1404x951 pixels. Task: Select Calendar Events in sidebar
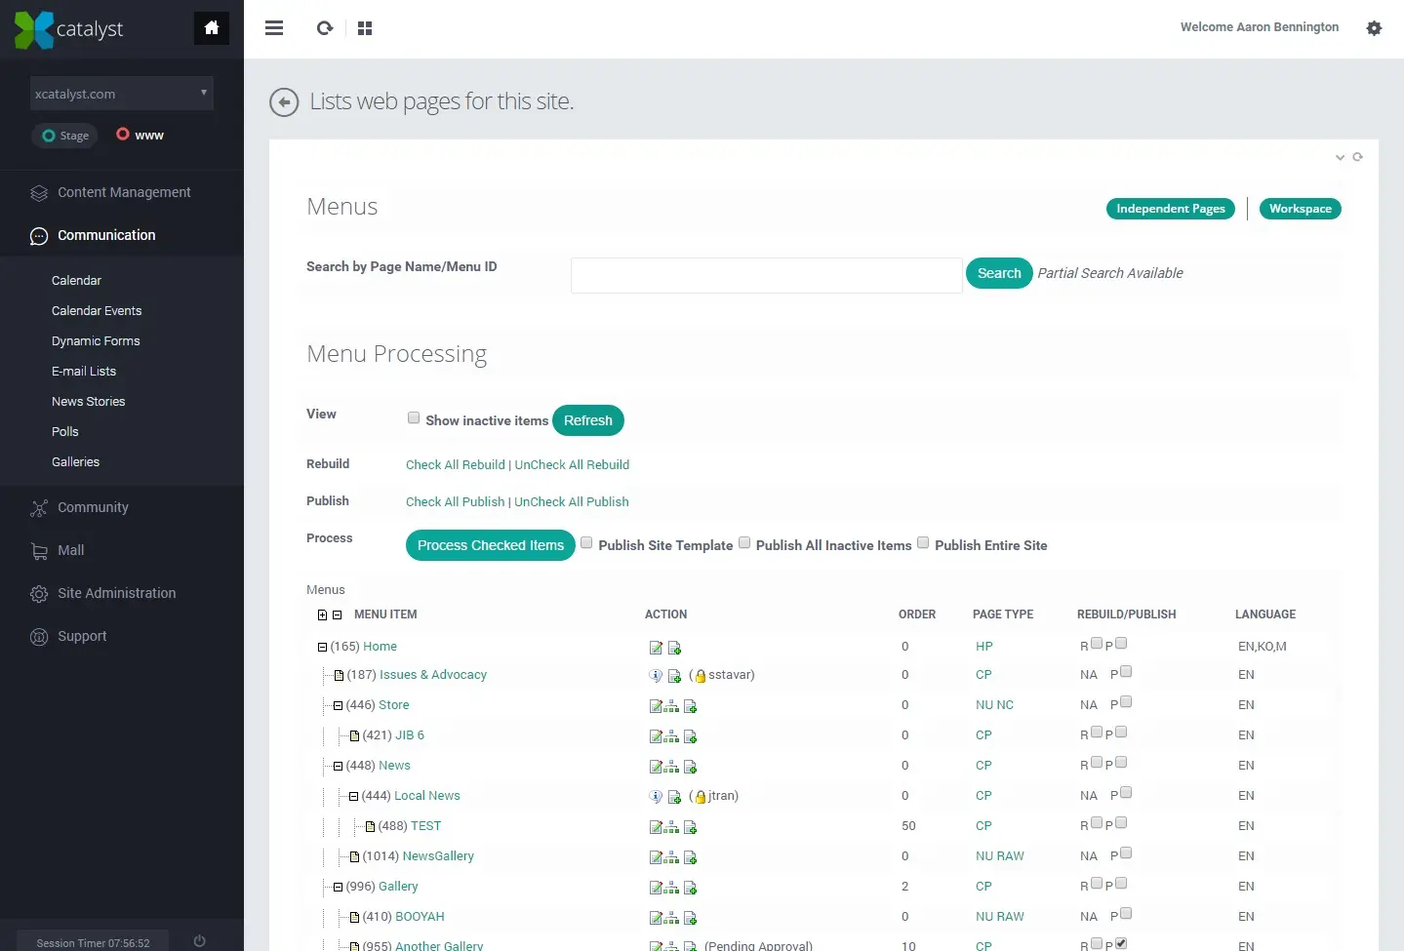[x=97, y=311]
